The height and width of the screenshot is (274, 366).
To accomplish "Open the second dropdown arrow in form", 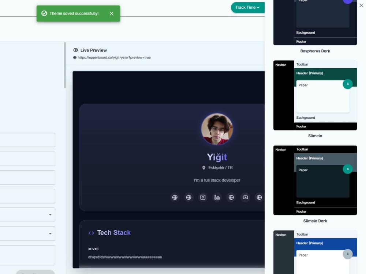I will click(50, 234).
